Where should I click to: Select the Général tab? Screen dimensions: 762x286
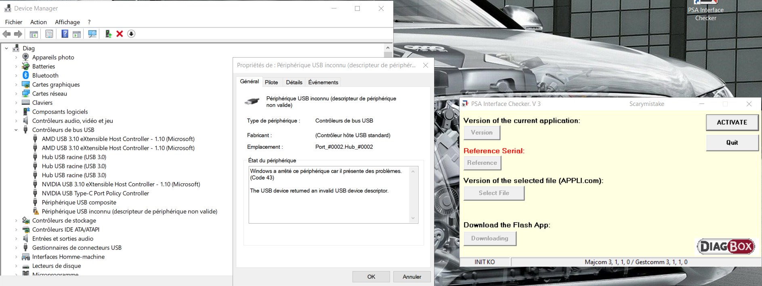pyautogui.click(x=250, y=81)
